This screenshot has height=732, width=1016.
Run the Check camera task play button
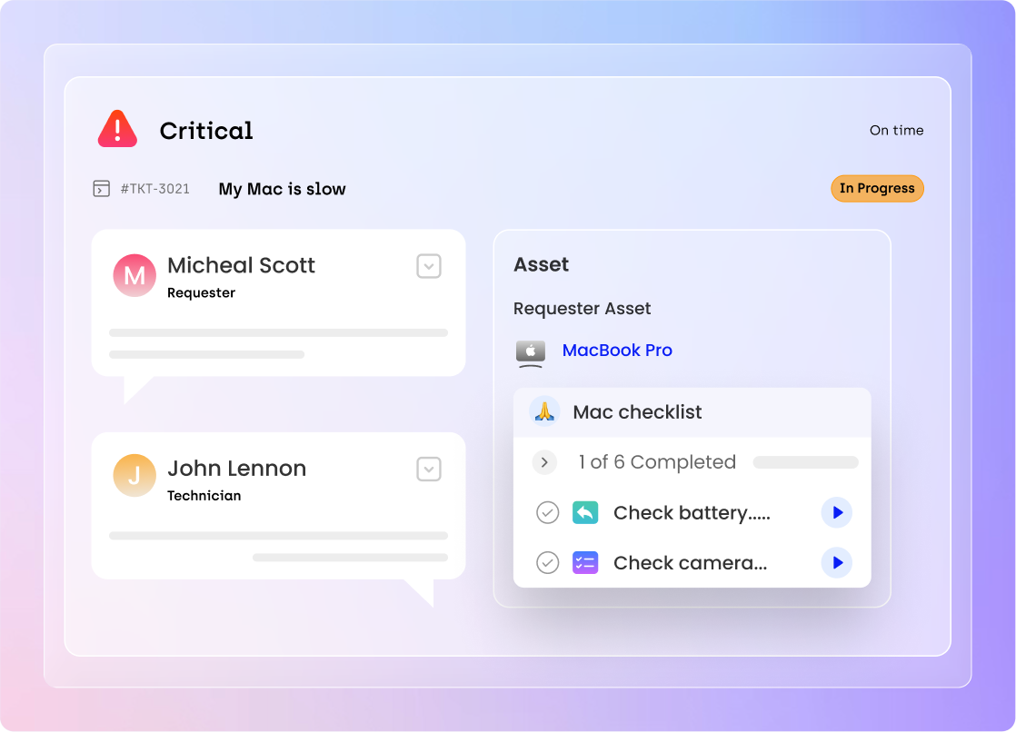coord(837,563)
